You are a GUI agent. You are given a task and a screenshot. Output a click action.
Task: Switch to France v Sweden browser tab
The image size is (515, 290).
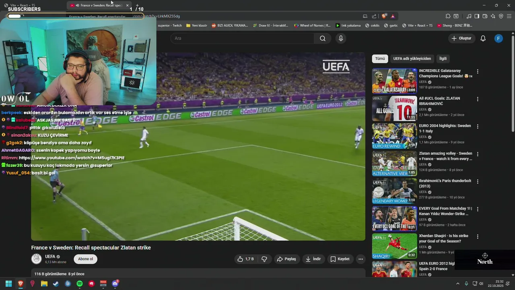tap(99, 5)
